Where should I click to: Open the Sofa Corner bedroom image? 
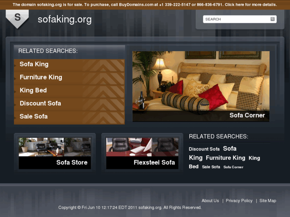coord(201,86)
